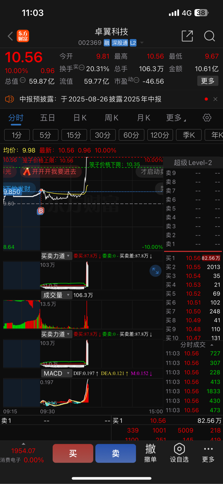
Task: Dismiss the announcement banner
Action: click(x=215, y=99)
